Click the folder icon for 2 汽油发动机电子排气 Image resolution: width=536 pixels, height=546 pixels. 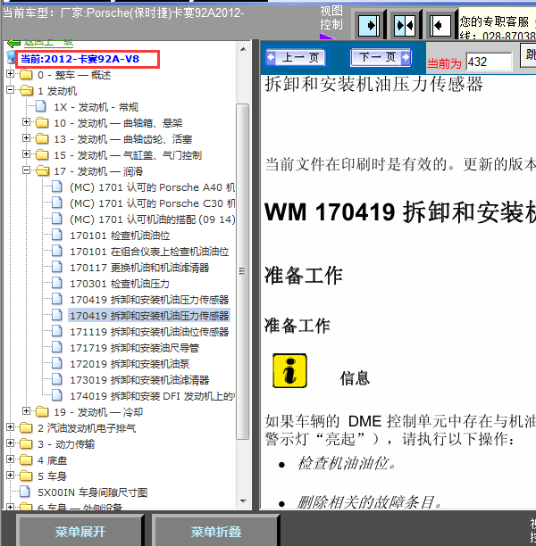point(26,428)
